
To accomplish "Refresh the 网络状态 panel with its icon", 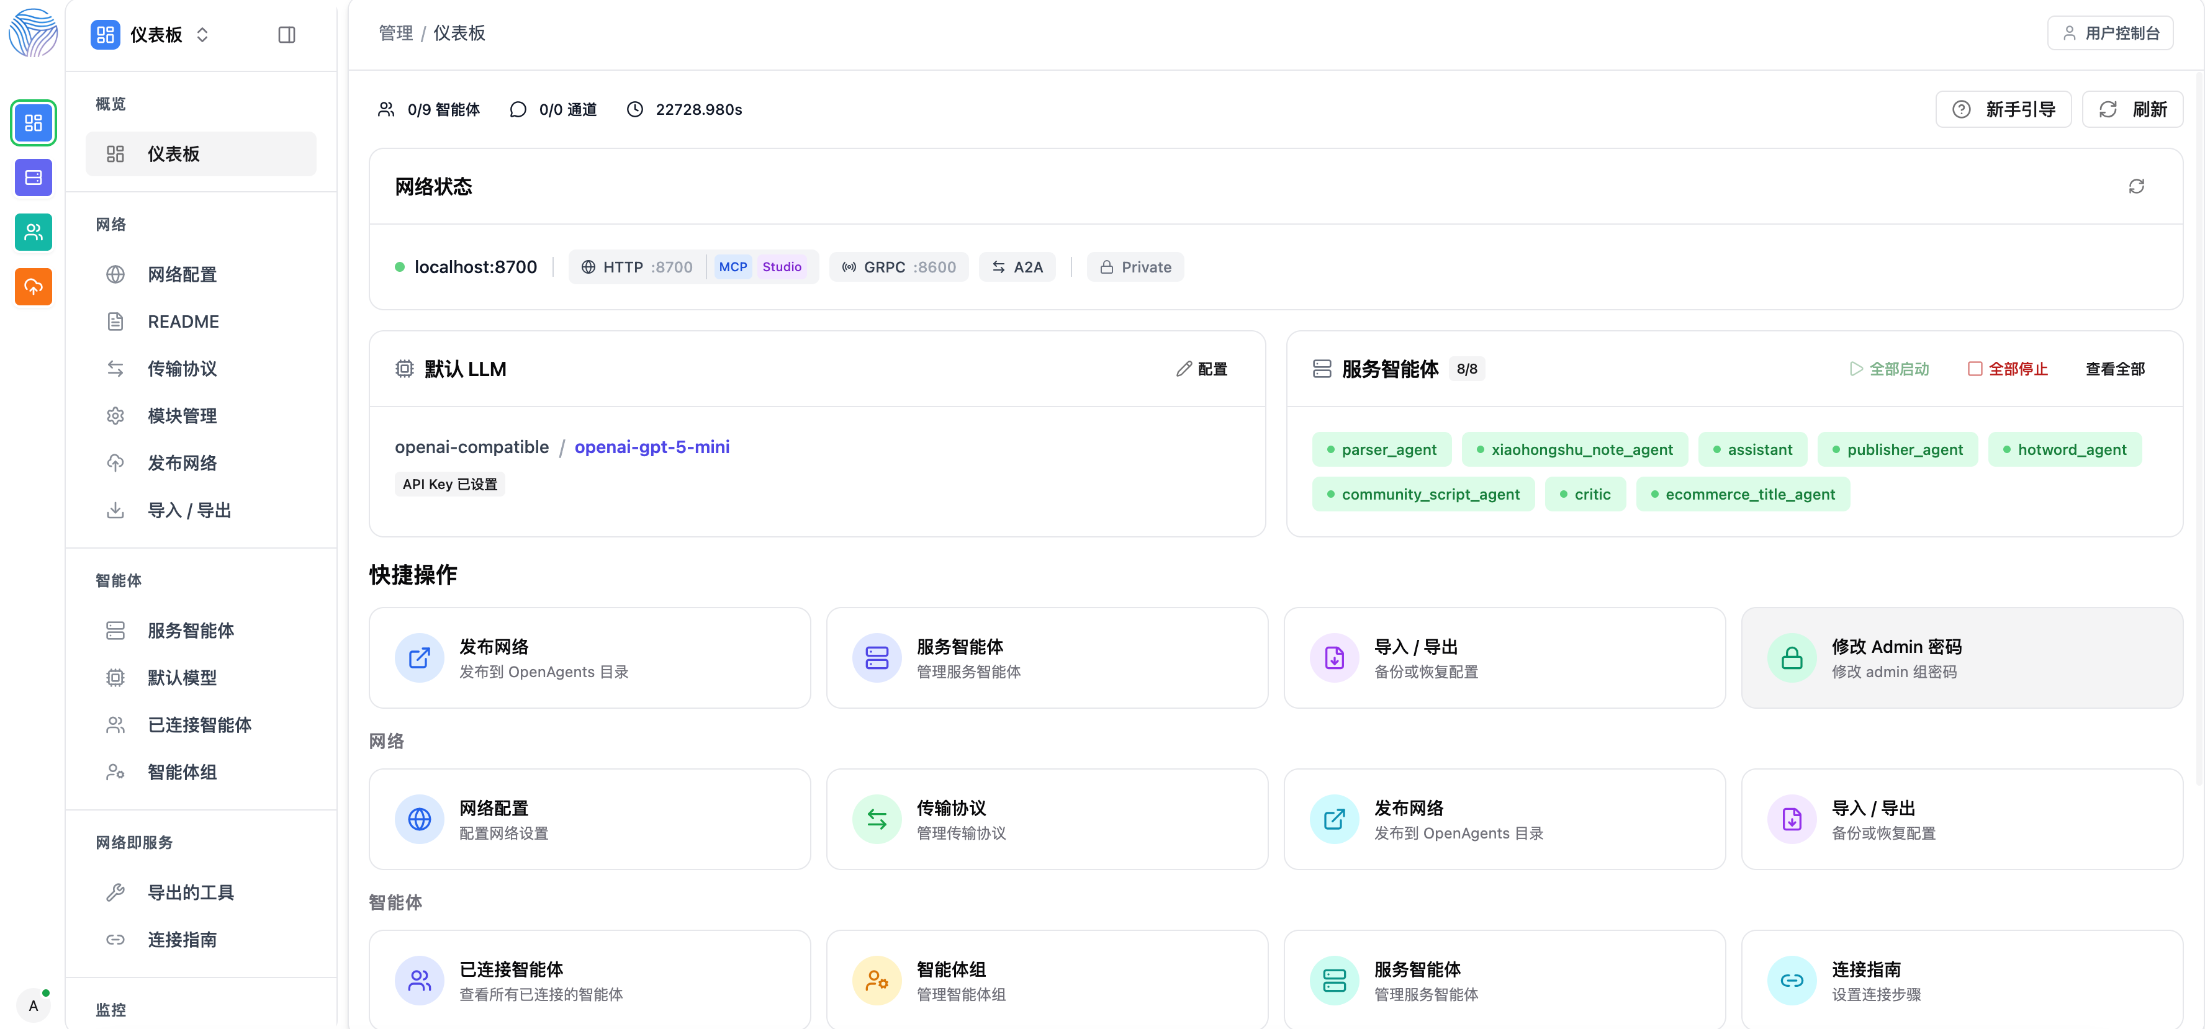I will [x=2137, y=187].
